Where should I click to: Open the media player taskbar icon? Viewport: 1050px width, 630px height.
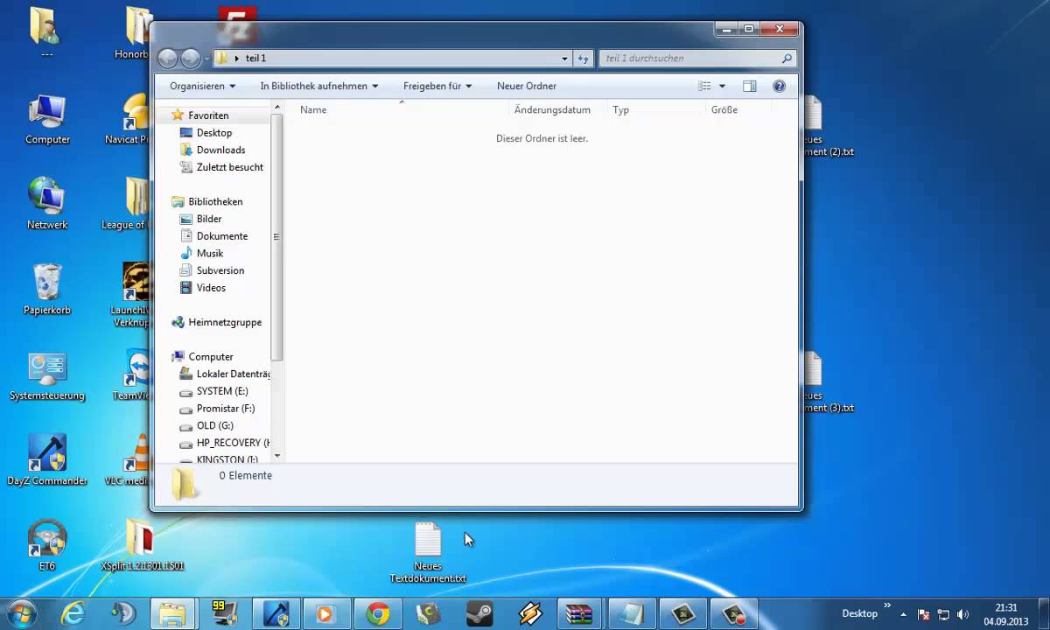click(x=327, y=614)
